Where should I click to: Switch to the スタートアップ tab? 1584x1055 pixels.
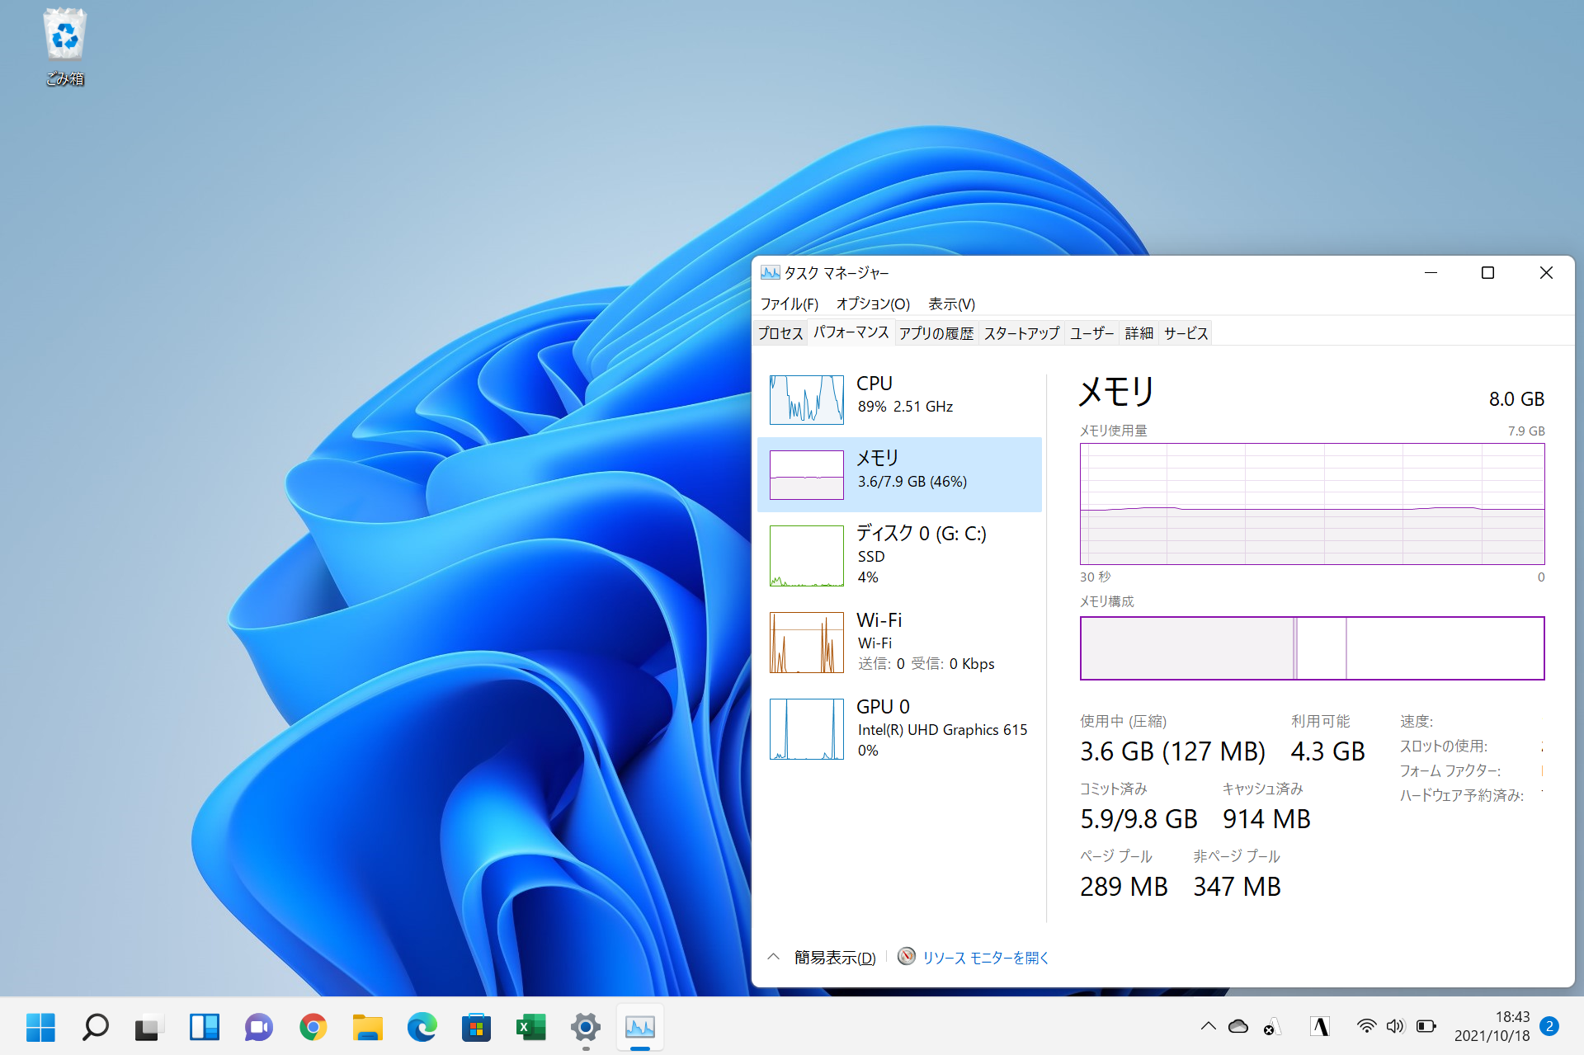point(1021,333)
